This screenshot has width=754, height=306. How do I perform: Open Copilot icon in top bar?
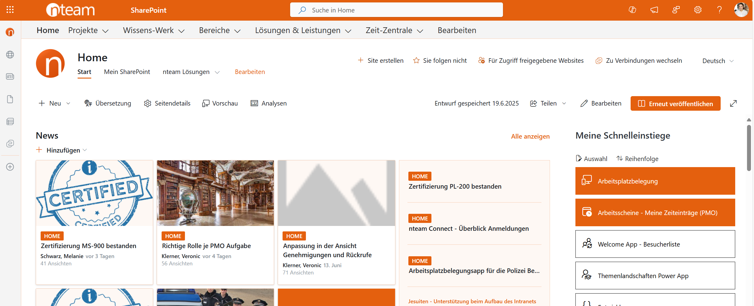pos(632,10)
